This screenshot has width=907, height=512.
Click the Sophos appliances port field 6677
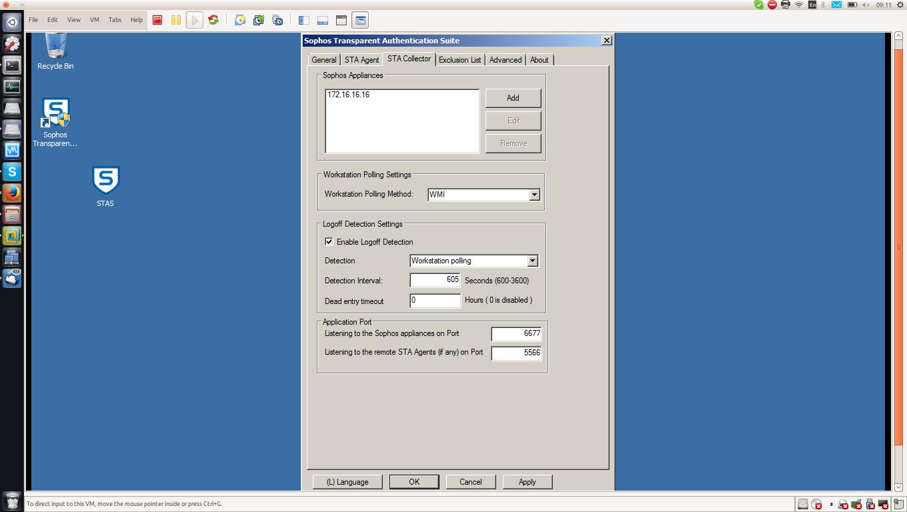click(516, 334)
